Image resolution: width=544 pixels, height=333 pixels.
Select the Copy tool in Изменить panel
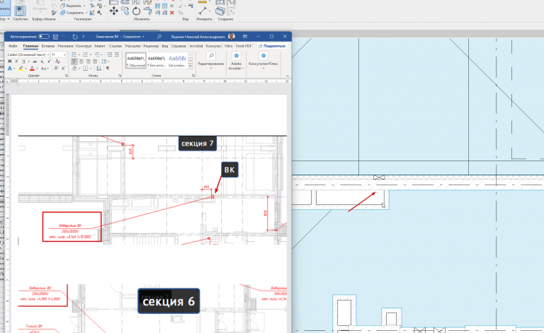pyautogui.click(x=125, y=11)
